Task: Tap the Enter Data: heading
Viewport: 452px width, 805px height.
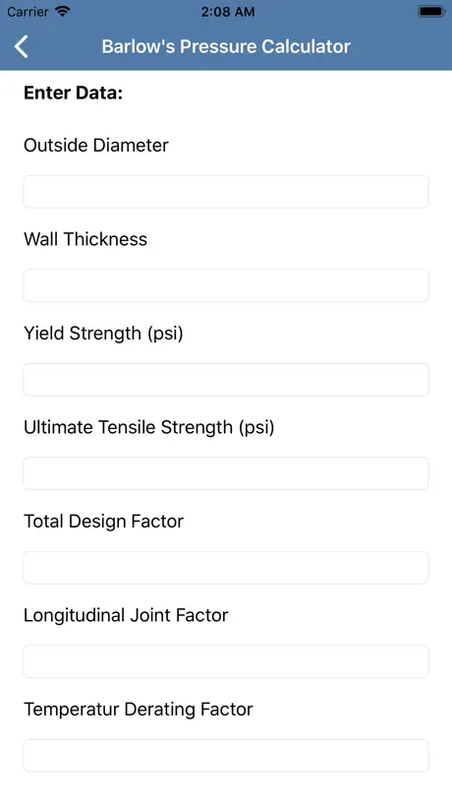Action: (74, 93)
